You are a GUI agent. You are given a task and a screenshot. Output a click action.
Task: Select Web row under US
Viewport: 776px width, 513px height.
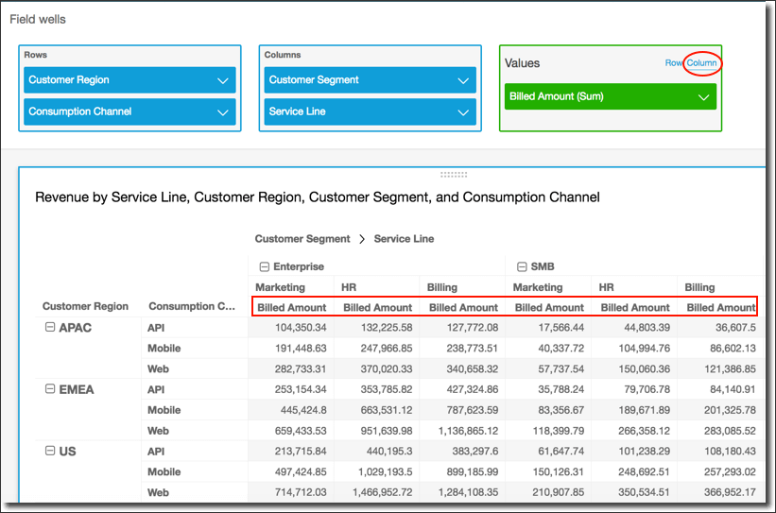[x=158, y=493]
